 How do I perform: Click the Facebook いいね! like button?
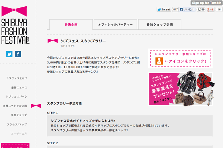tap(187, 10)
